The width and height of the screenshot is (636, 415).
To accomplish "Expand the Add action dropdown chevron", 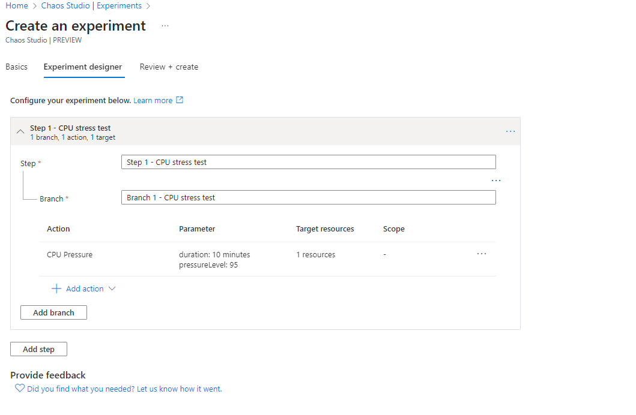I will pyautogui.click(x=112, y=288).
